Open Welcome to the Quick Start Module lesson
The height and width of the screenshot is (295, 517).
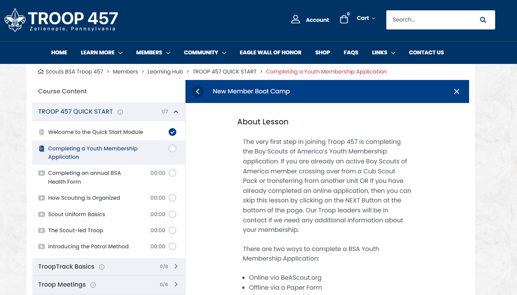tap(95, 132)
